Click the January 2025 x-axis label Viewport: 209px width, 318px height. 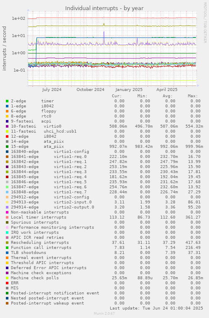pos(129,90)
